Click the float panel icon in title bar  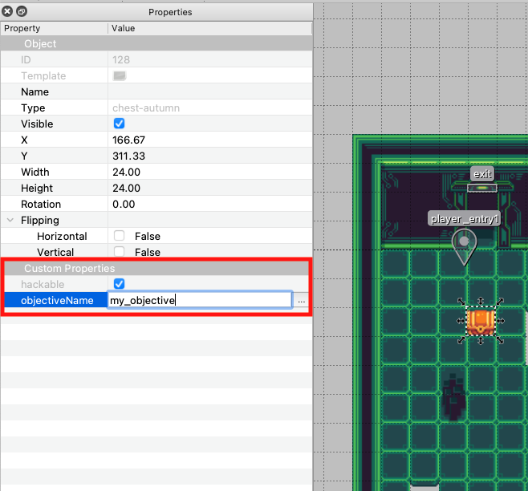22,12
